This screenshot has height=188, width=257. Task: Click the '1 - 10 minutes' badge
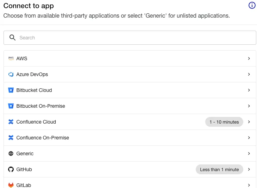coord(224,122)
